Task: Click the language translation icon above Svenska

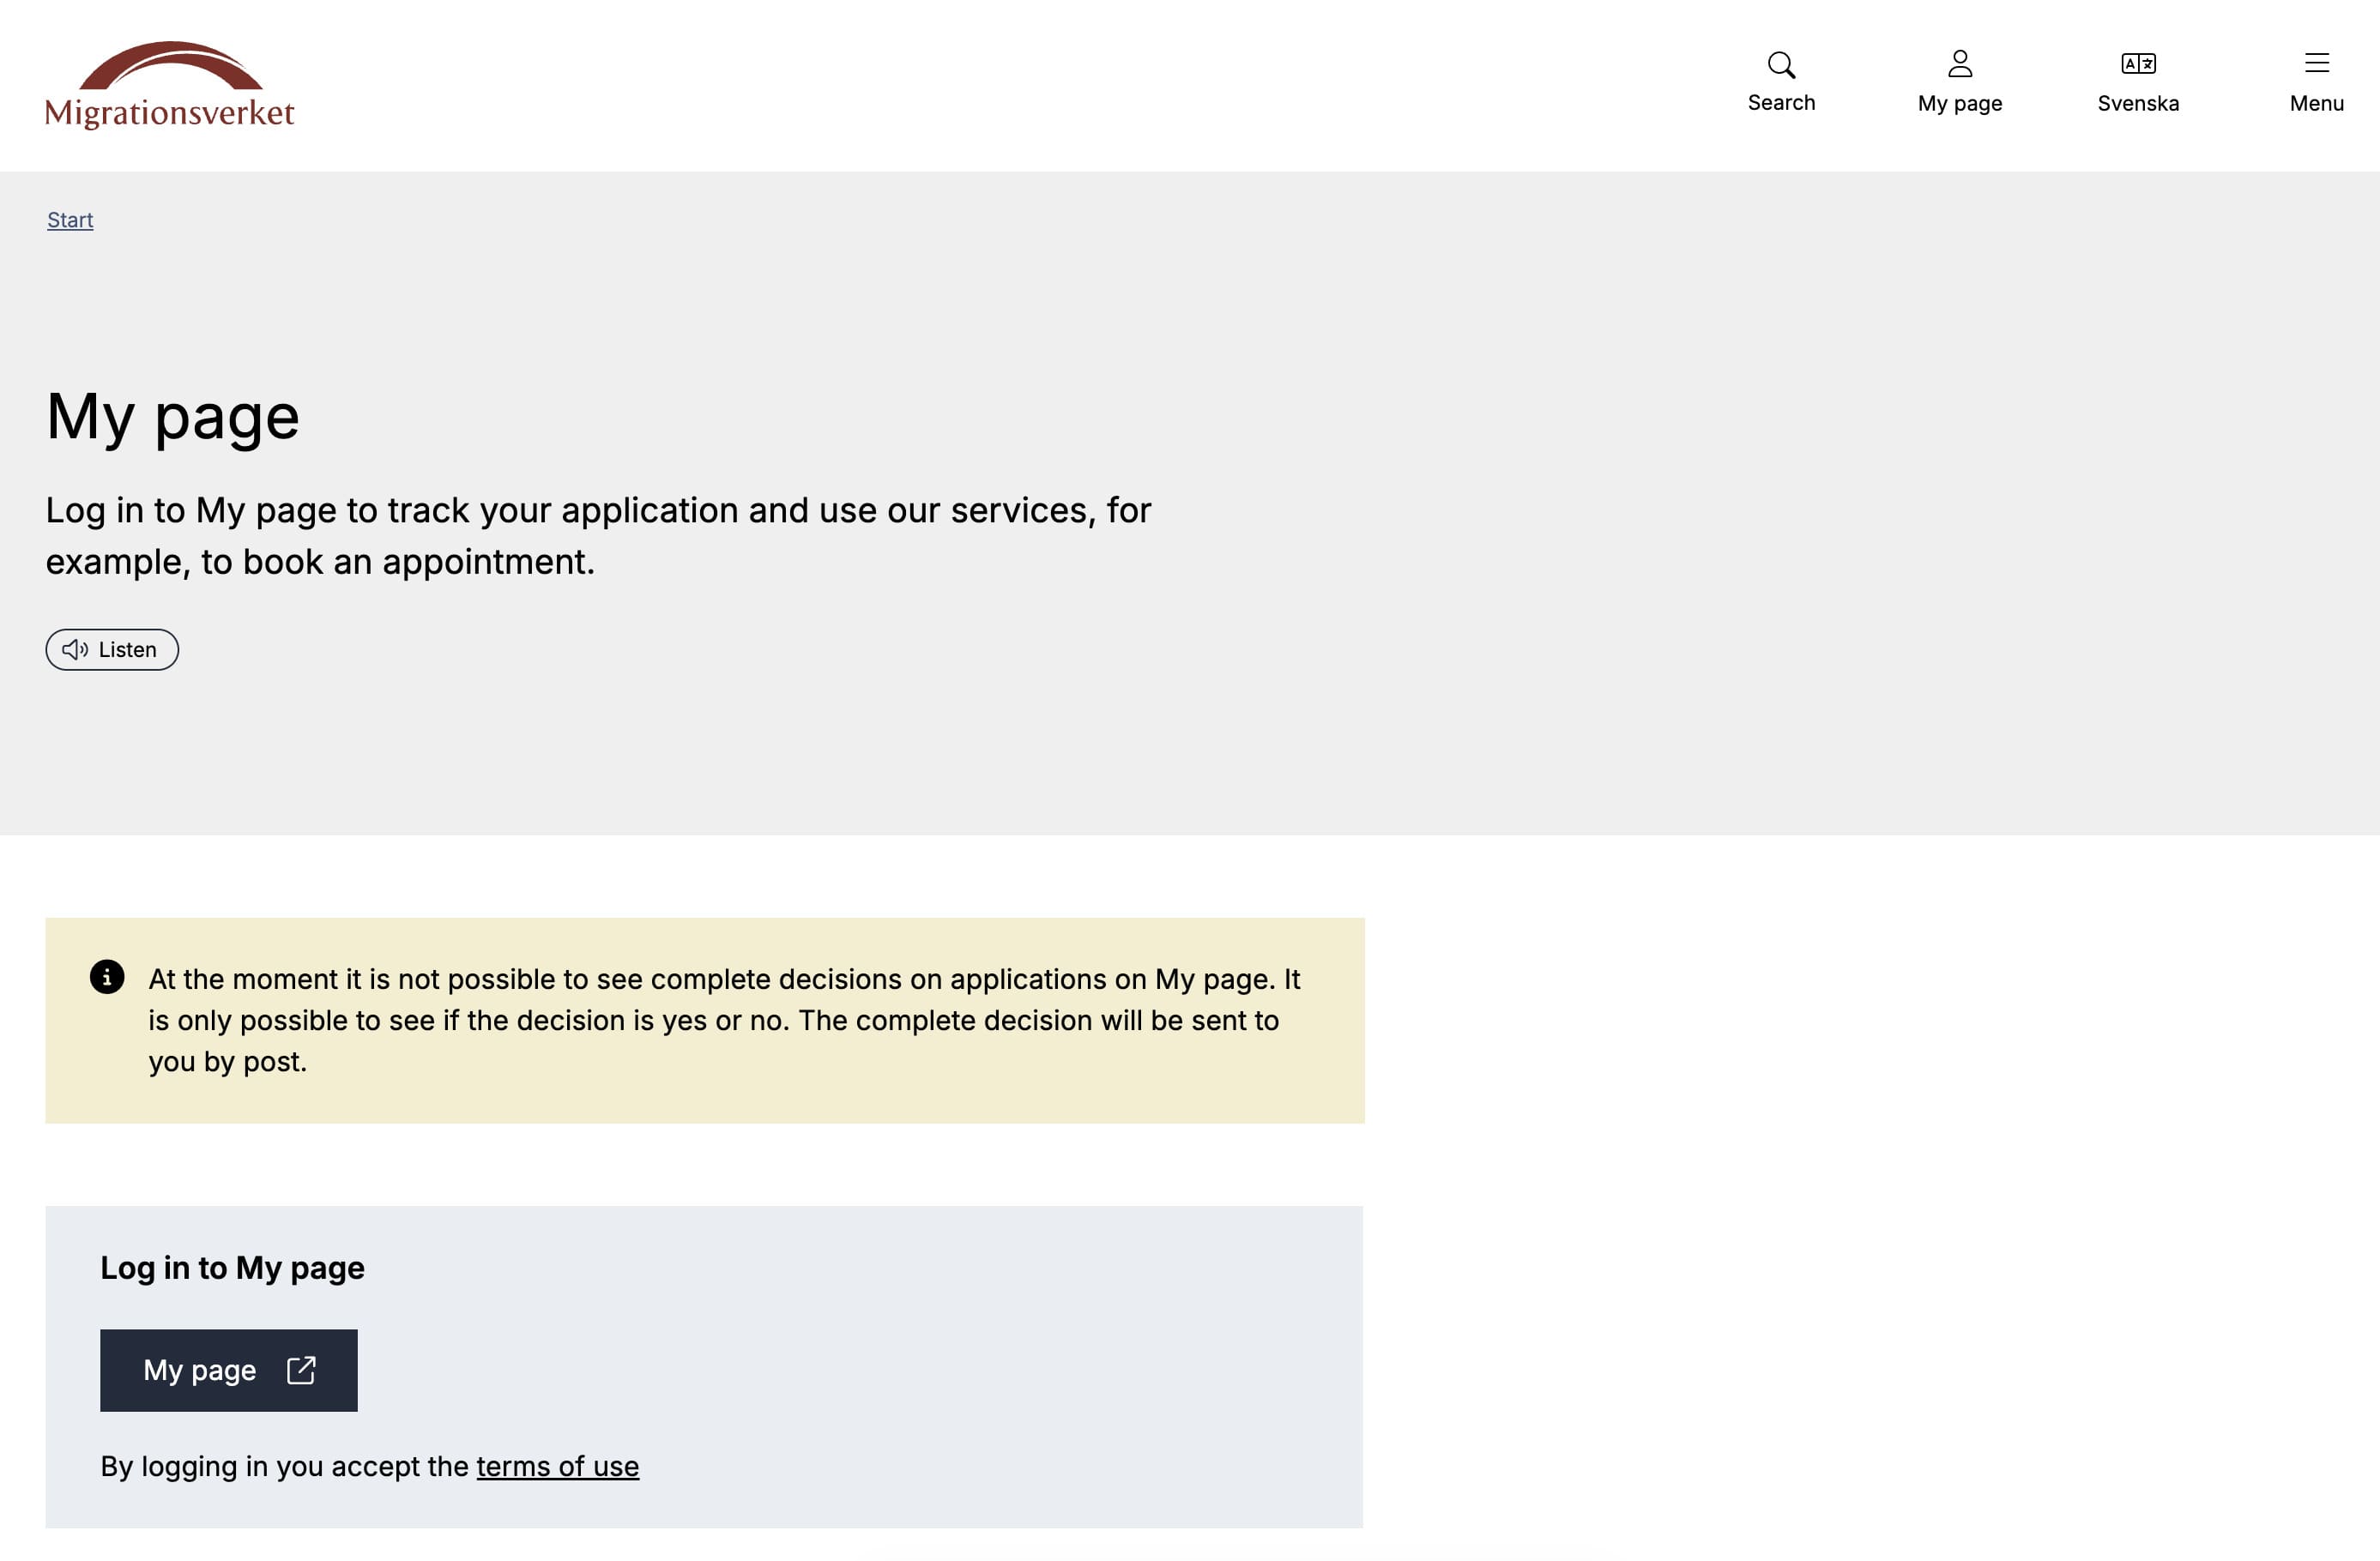Action: point(2137,64)
